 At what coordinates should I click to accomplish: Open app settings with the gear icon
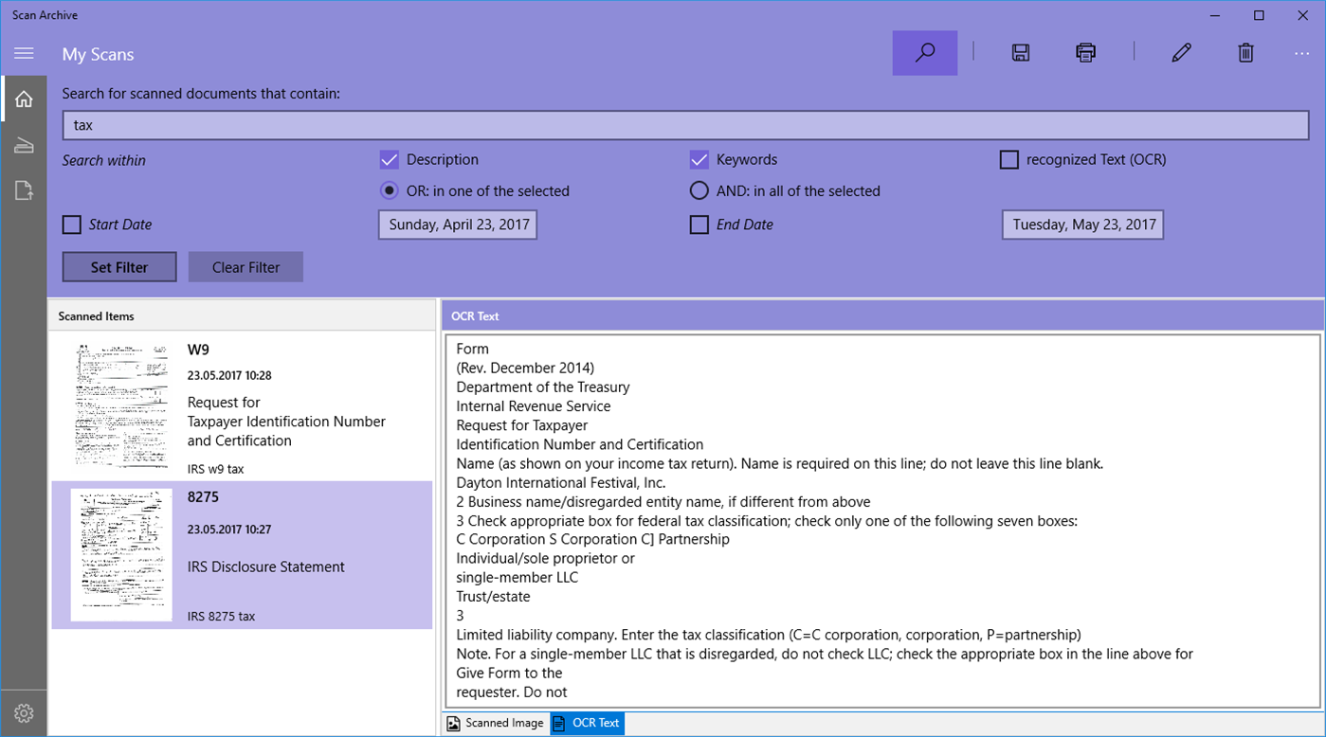24,712
